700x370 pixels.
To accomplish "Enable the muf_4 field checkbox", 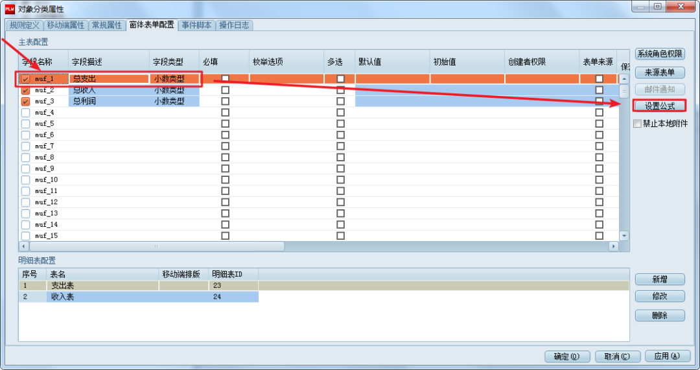I will (26, 113).
